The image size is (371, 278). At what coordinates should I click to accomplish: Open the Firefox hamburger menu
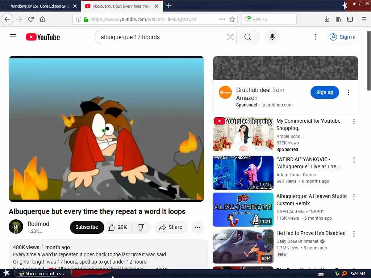pyautogui.click(x=364, y=19)
